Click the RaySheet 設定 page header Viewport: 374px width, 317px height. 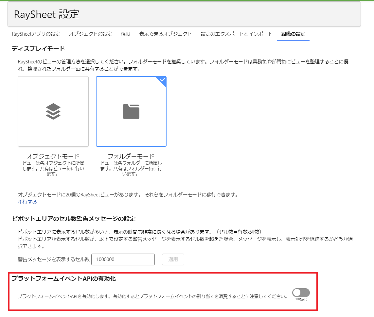[x=46, y=14]
